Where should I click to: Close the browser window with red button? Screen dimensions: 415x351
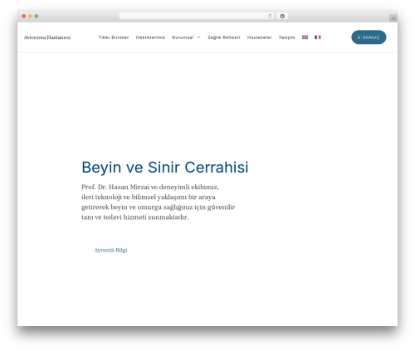[x=24, y=17]
